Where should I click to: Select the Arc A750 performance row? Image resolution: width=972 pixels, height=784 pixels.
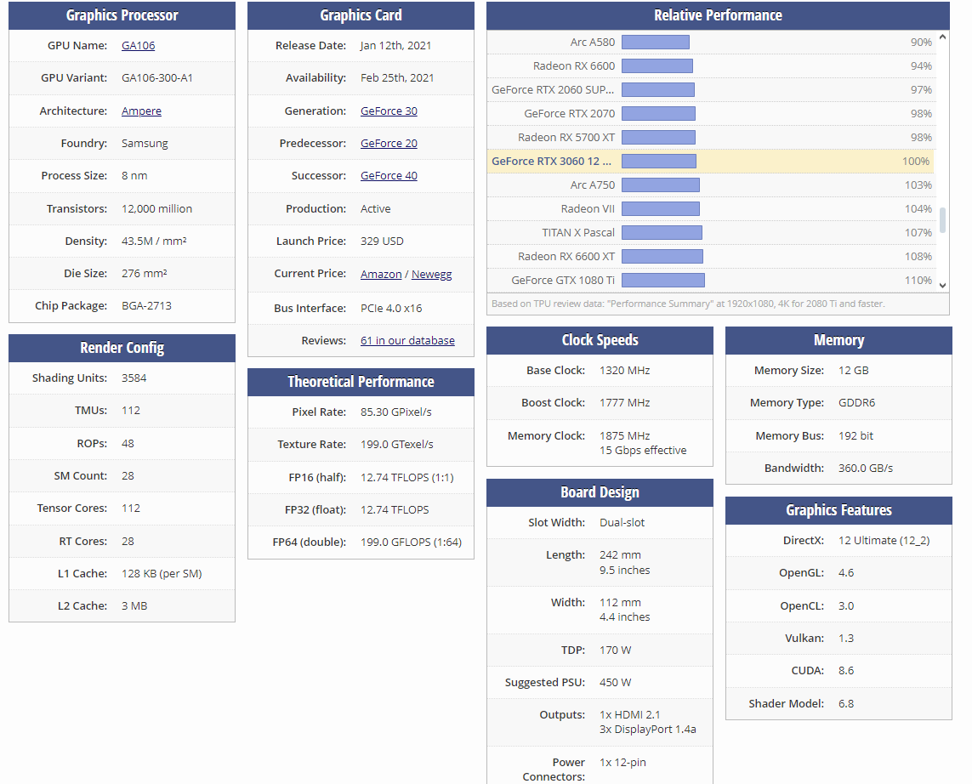click(711, 185)
